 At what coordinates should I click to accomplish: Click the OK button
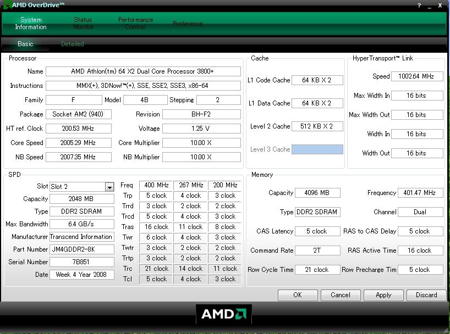click(298, 295)
